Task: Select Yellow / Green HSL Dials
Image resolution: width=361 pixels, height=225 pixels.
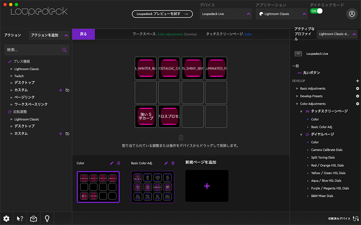Action: 329,173
